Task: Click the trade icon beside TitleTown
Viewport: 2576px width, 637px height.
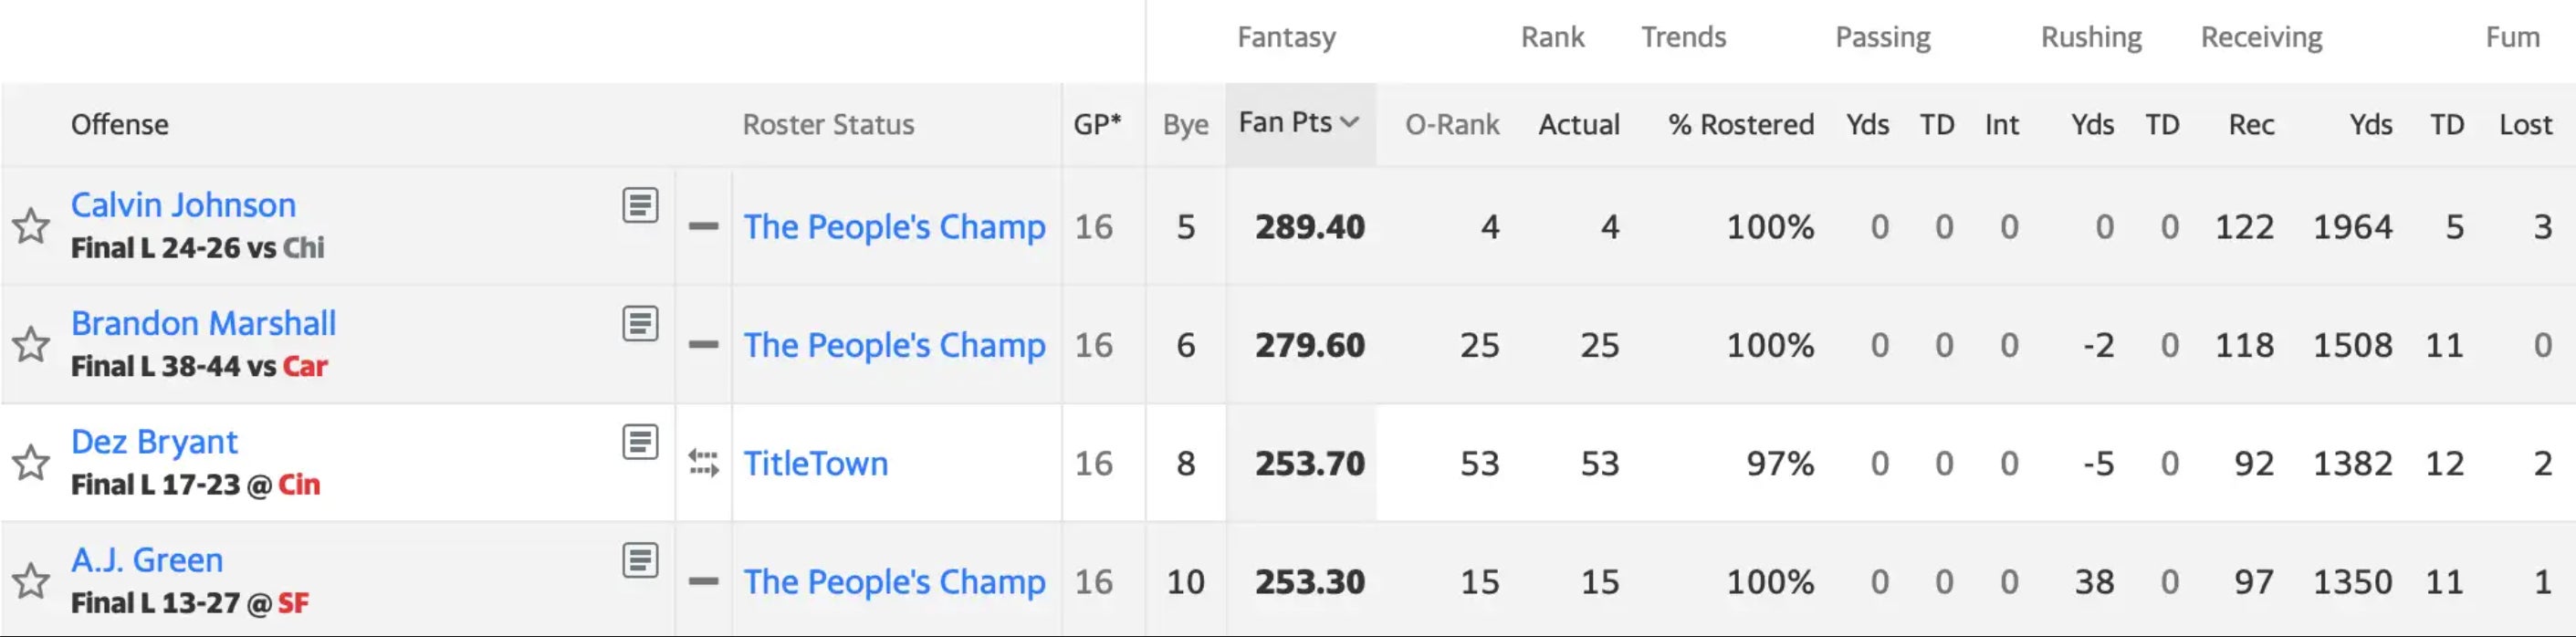Action: (703, 463)
